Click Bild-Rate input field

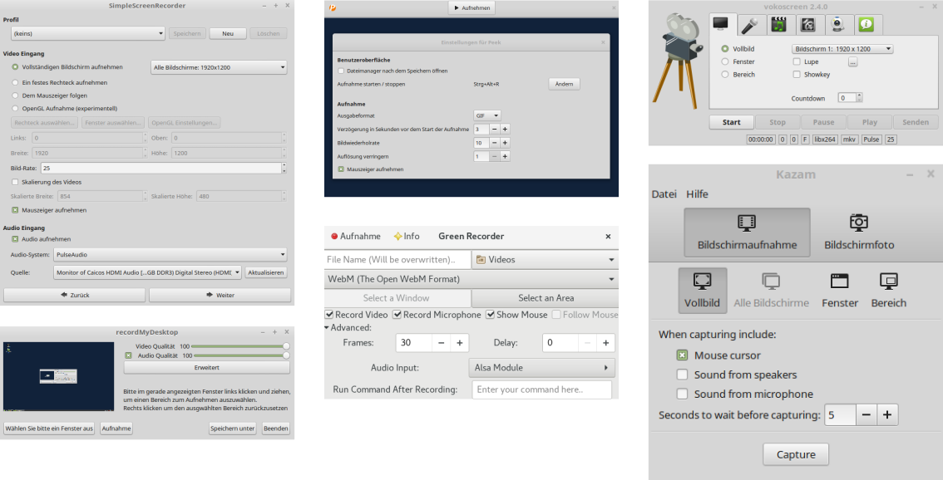click(x=161, y=169)
